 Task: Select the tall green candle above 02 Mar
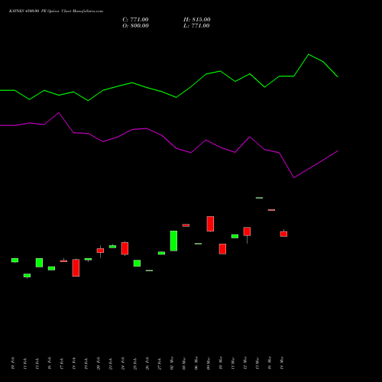click(x=173, y=241)
